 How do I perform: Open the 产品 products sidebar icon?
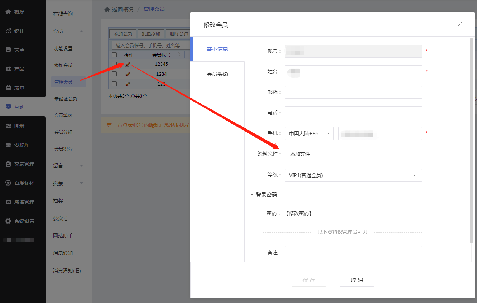pos(8,69)
